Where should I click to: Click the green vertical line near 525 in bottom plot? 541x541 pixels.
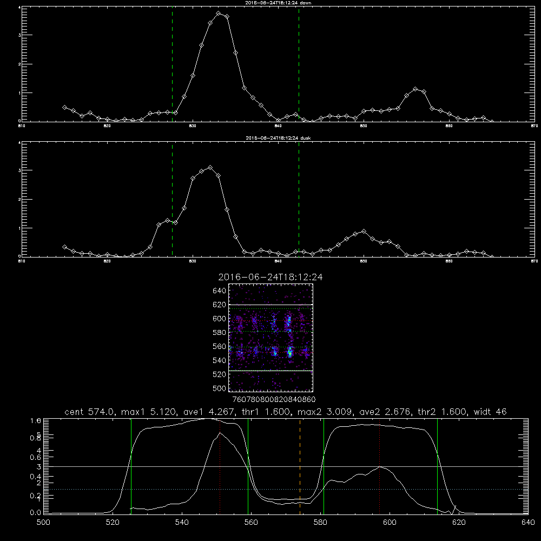[131, 466]
